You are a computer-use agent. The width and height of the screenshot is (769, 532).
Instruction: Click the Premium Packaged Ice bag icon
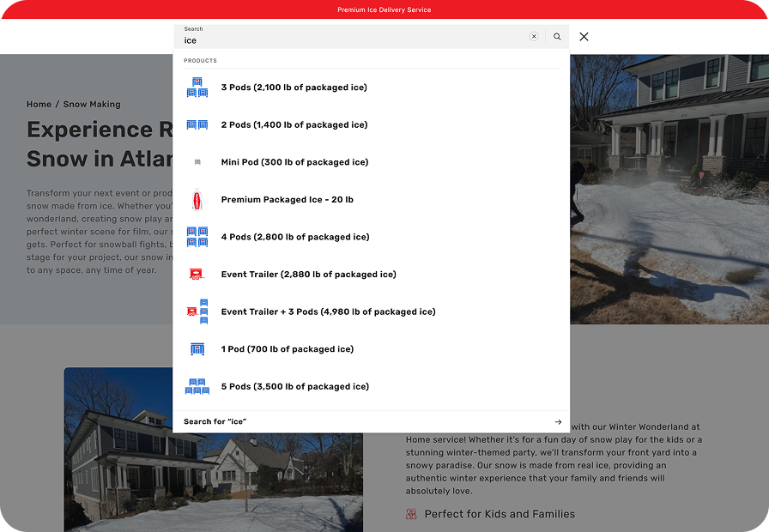pos(197,200)
